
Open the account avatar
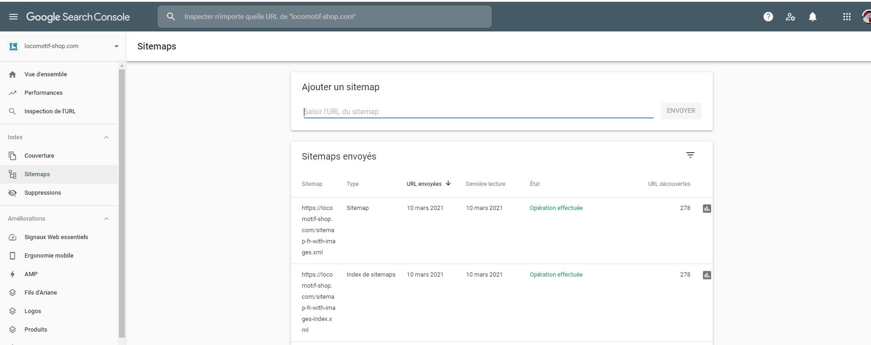pos(866,17)
